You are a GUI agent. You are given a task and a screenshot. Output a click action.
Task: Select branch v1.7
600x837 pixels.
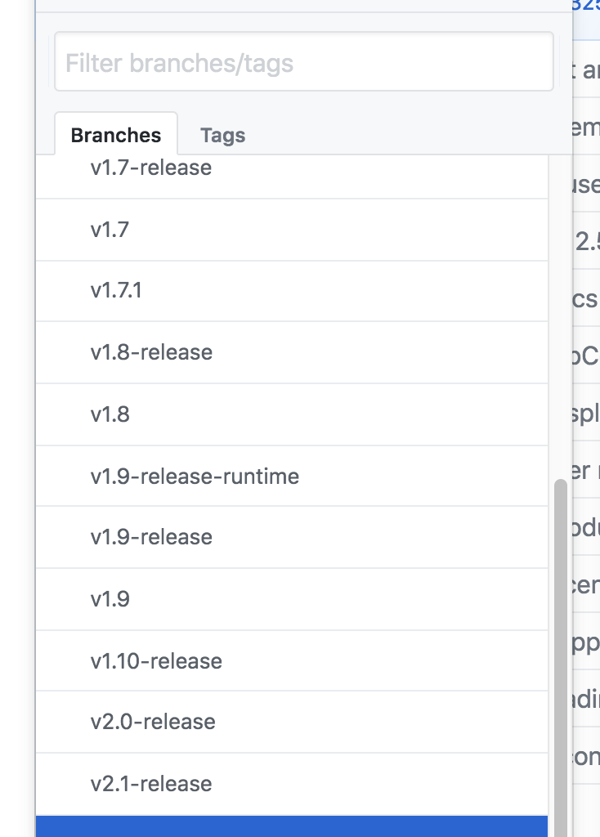tap(110, 230)
